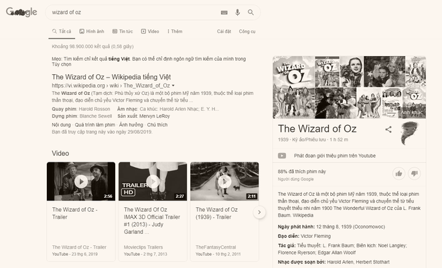Open title "The Wizard of Oz - Trailer" video link
442x268 pixels.
pos(75,213)
